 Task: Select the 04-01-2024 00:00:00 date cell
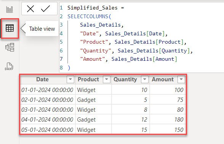pos(48,120)
